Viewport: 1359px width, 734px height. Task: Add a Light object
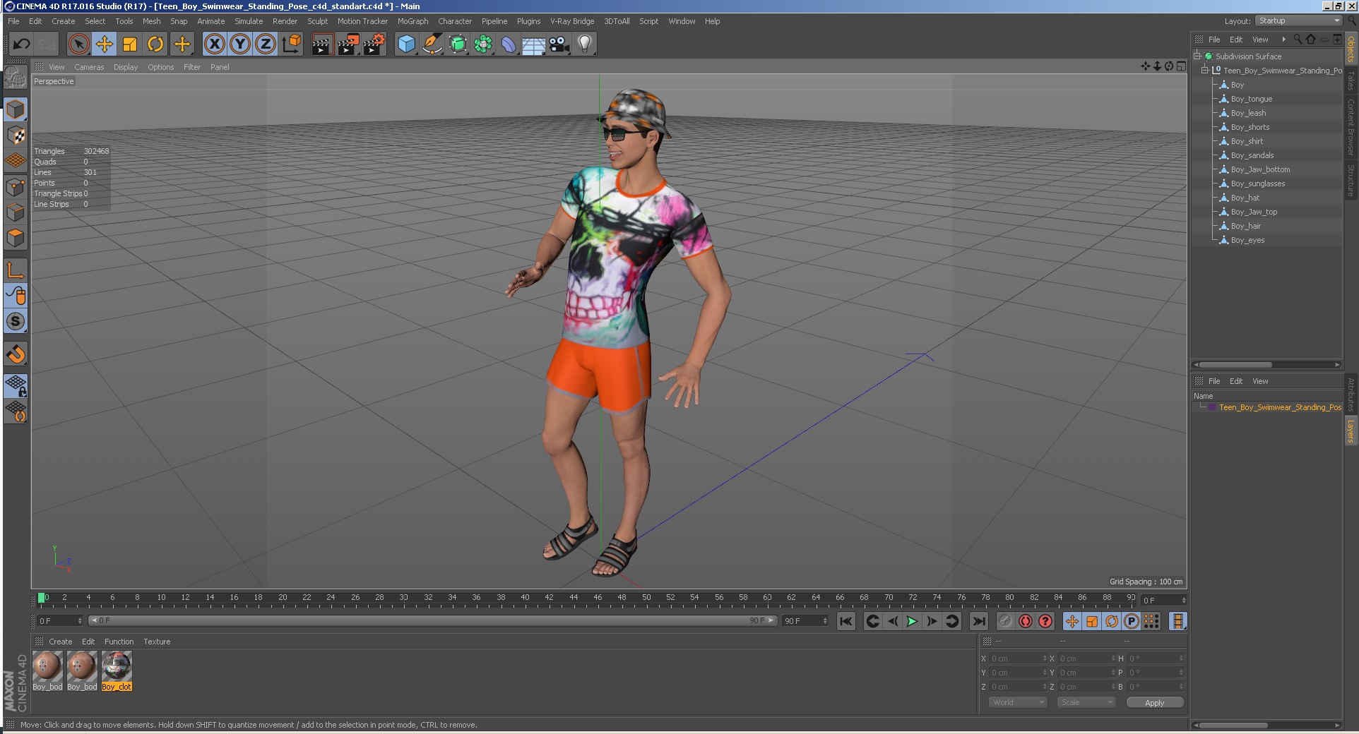(x=585, y=44)
